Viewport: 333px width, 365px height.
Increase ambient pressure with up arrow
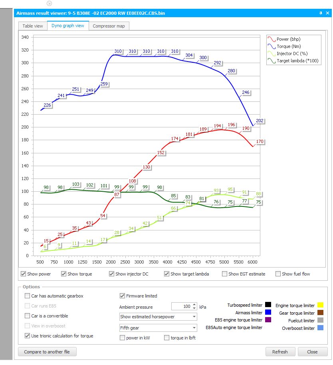point(194,304)
